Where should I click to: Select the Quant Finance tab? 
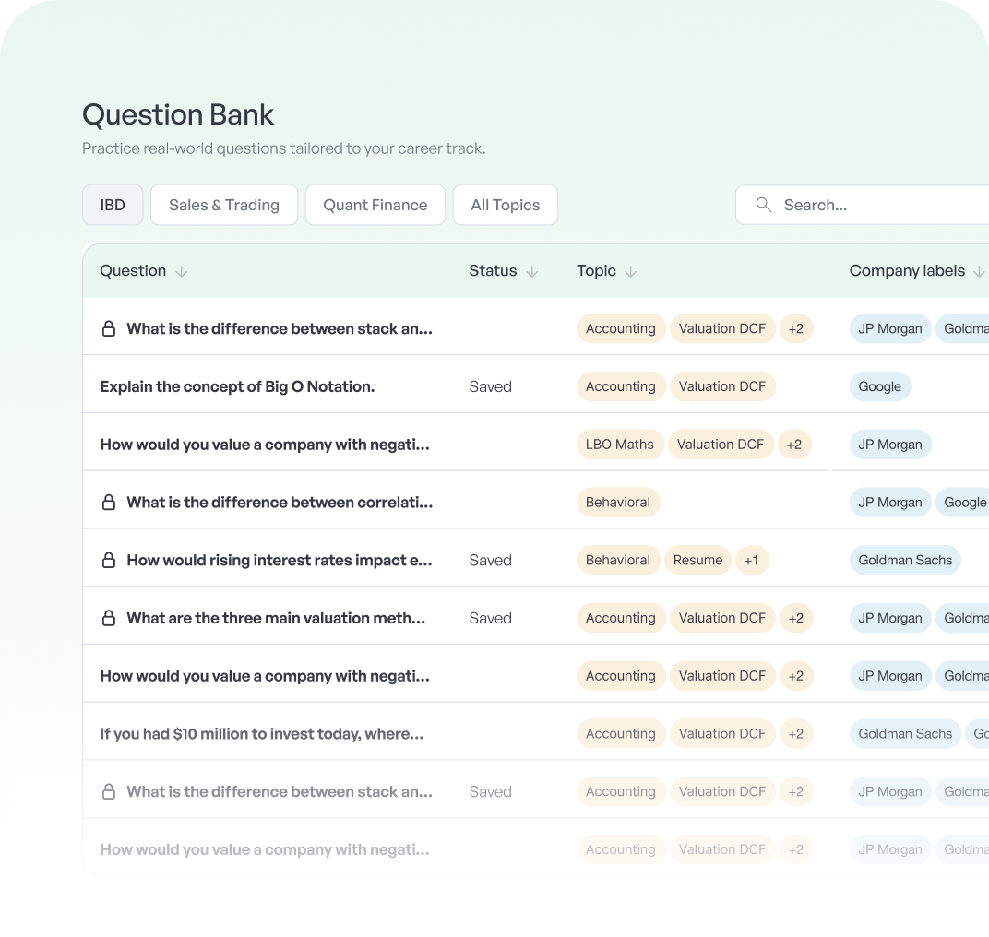click(375, 205)
